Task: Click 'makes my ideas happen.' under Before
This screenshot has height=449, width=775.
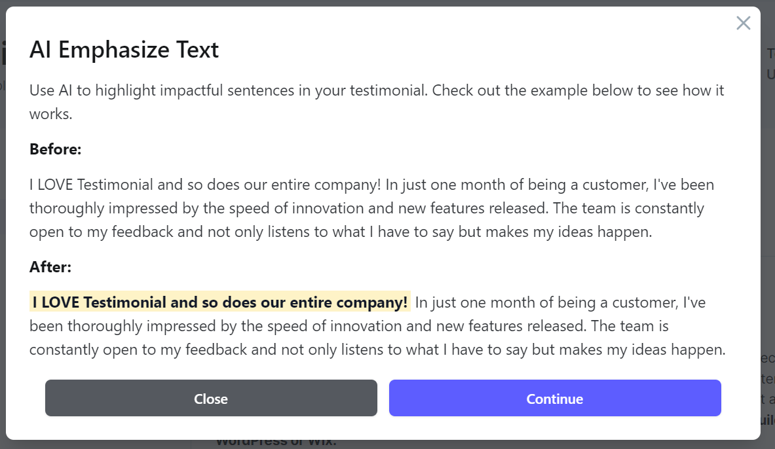Action: (575, 232)
